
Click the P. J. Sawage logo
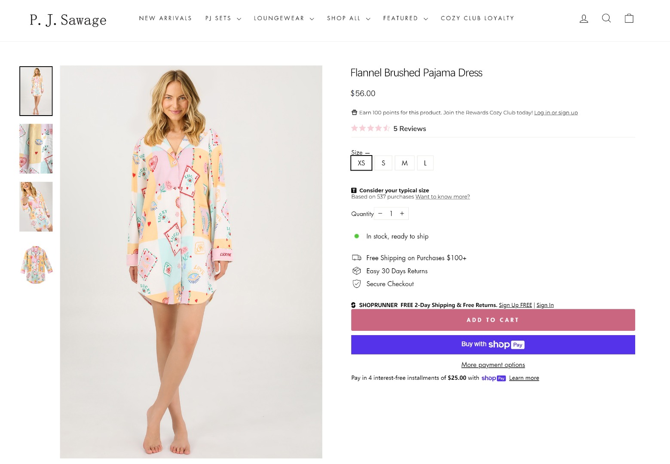(68, 20)
